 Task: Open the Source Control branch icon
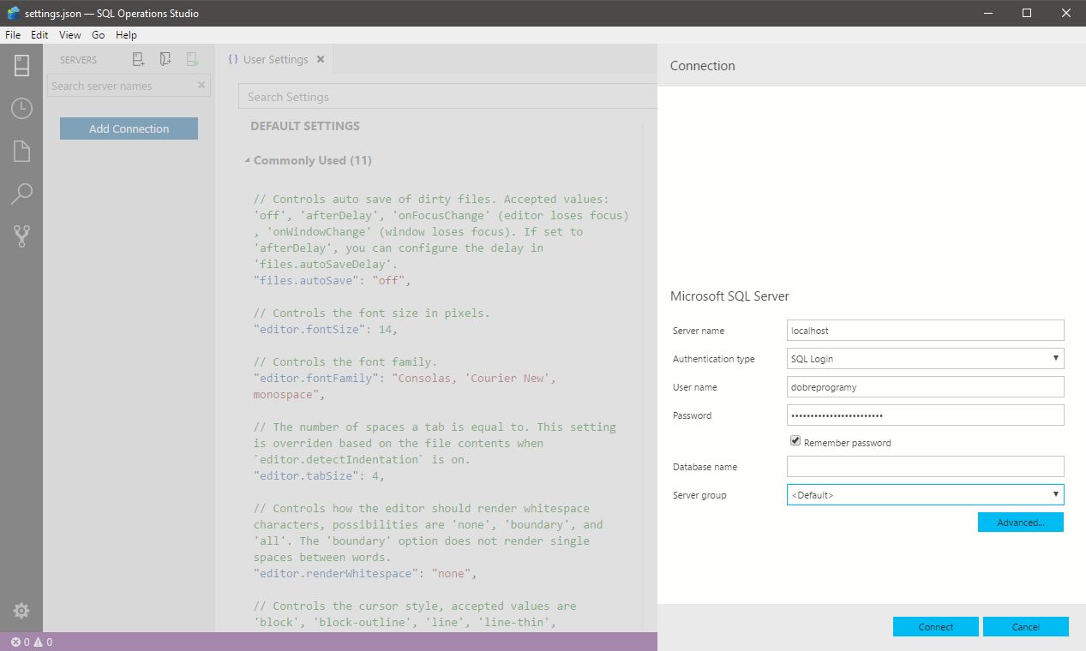coord(21,236)
